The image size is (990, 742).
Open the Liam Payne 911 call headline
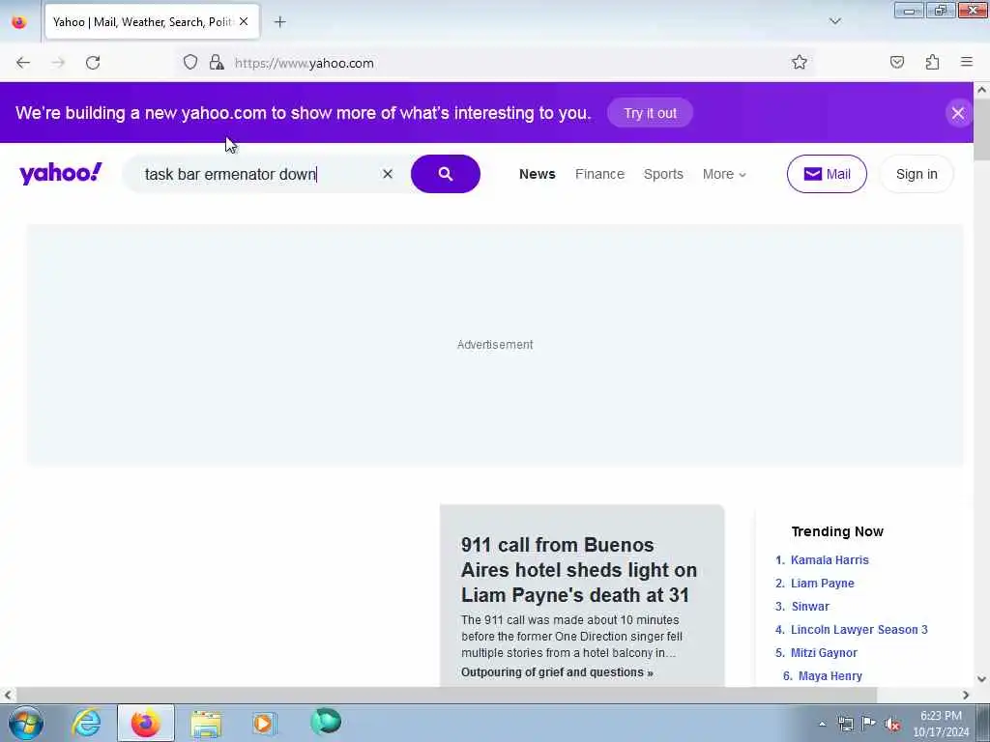pyautogui.click(x=579, y=570)
